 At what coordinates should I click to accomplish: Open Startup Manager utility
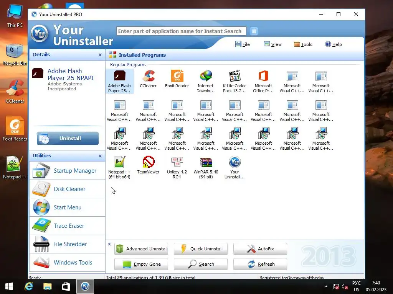click(67, 170)
